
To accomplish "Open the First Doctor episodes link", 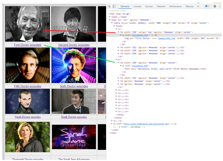I will pos(27,45).
